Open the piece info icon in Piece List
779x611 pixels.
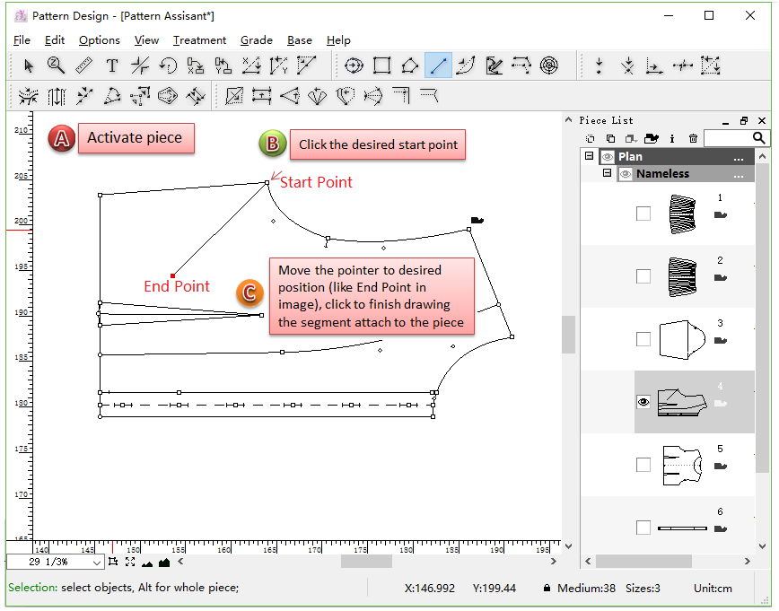pyautogui.click(x=672, y=138)
